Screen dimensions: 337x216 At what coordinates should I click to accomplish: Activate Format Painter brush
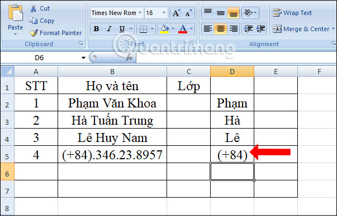pos(55,33)
